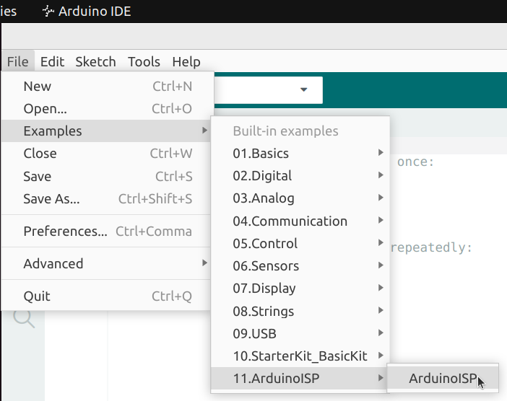Click Save As... menu entry
This screenshot has width=507, height=401.
click(106, 199)
